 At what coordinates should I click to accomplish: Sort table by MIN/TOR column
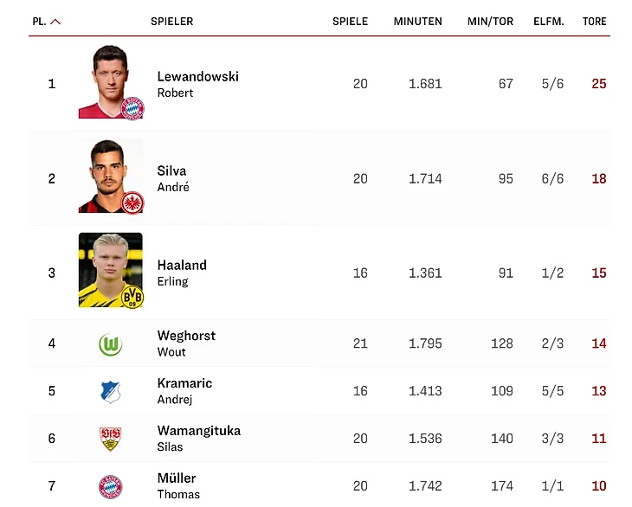click(x=490, y=22)
